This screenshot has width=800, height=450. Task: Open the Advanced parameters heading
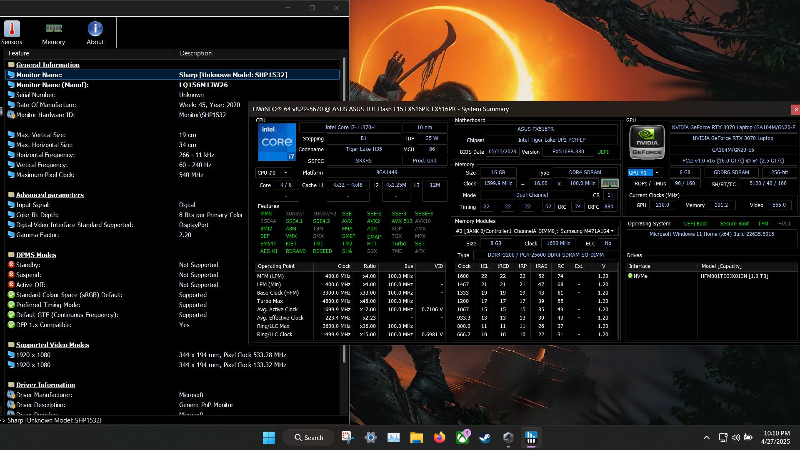point(50,195)
